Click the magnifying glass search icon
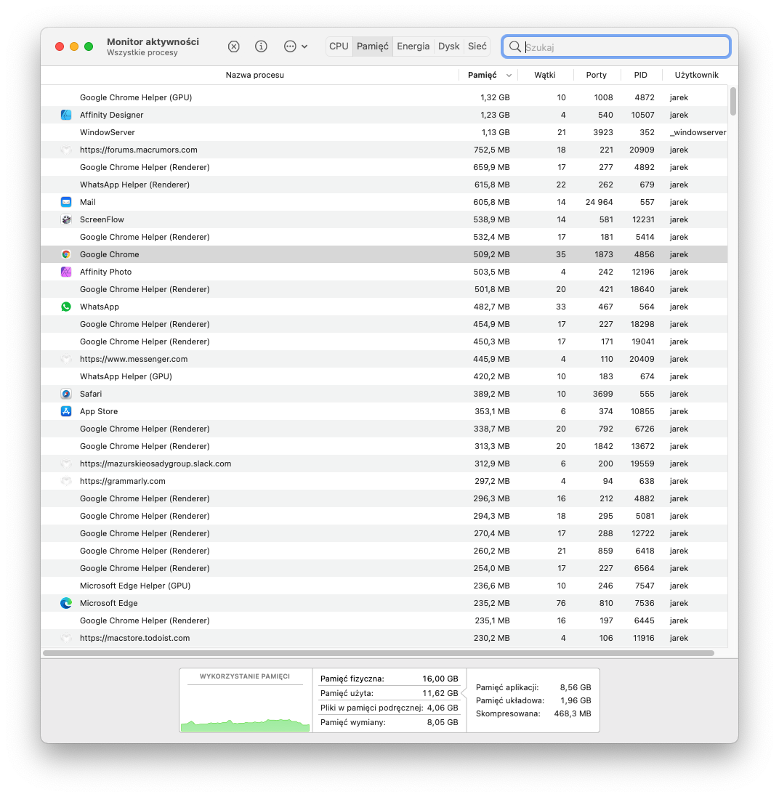This screenshot has height=797, width=779. coord(514,46)
